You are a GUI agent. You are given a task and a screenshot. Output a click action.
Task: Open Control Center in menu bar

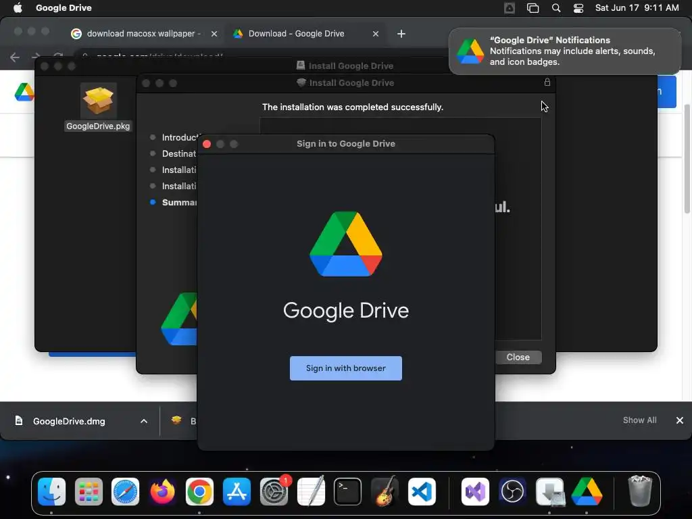click(x=578, y=8)
